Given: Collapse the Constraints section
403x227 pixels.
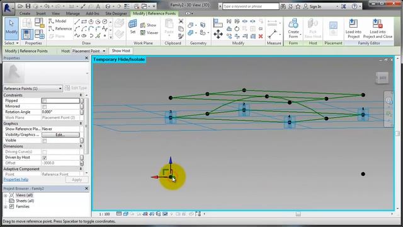Looking at the screenshot, I should pos(81,95).
